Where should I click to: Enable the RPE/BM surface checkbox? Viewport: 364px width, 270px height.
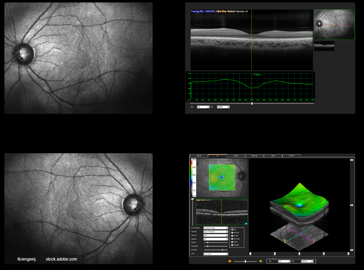(232, 245)
